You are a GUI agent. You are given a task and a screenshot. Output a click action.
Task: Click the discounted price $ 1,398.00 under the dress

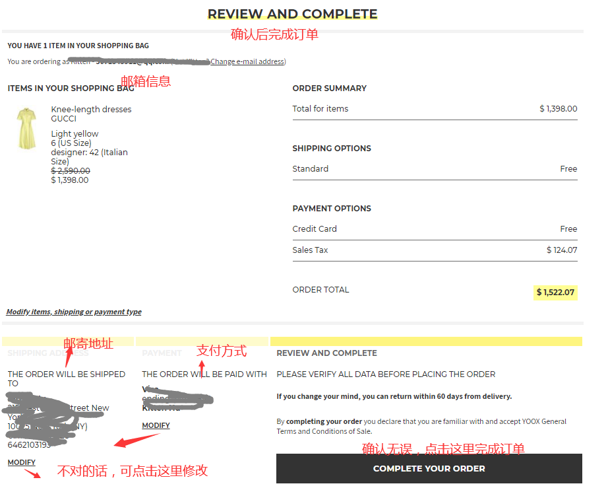(70, 180)
